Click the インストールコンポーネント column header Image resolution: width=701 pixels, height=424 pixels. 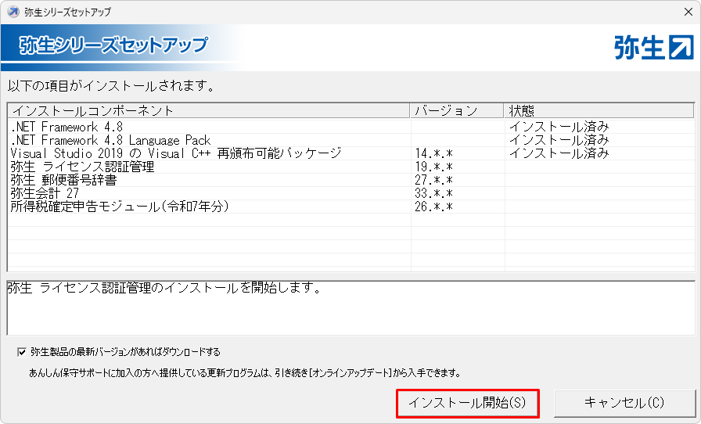tap(209, 110)
